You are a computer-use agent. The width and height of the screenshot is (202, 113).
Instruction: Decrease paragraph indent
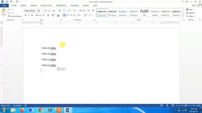click(x=81, y=11)
